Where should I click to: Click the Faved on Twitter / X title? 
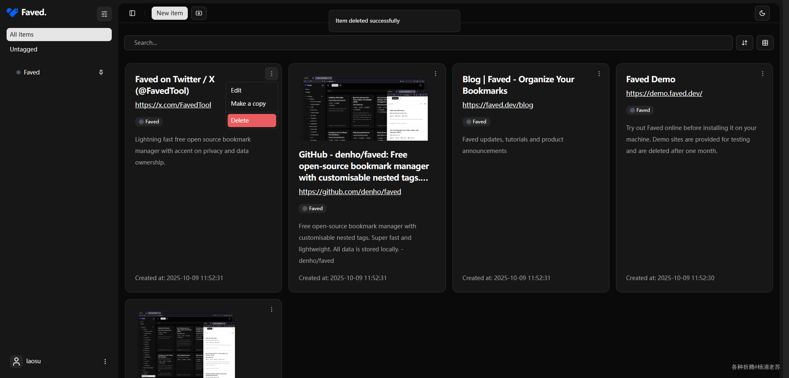click(x=175, y=85)
